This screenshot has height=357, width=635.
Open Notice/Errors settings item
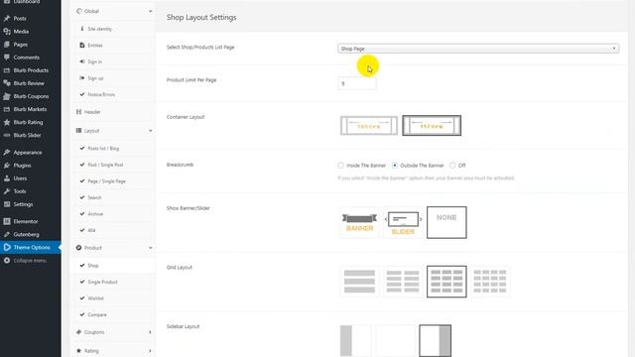point(112,94)
